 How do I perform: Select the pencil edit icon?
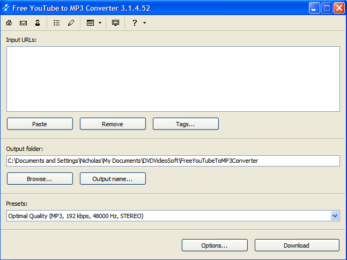pos(71,23)
